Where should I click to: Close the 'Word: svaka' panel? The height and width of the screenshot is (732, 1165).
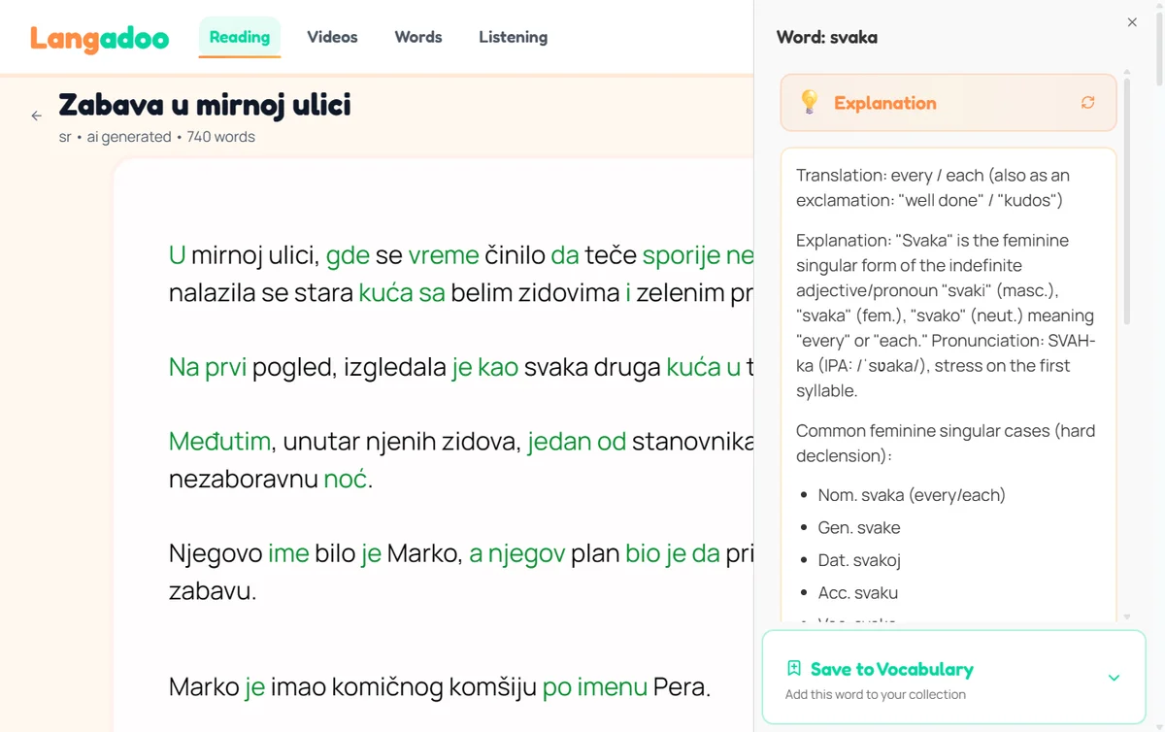[x=1131, y=21]
